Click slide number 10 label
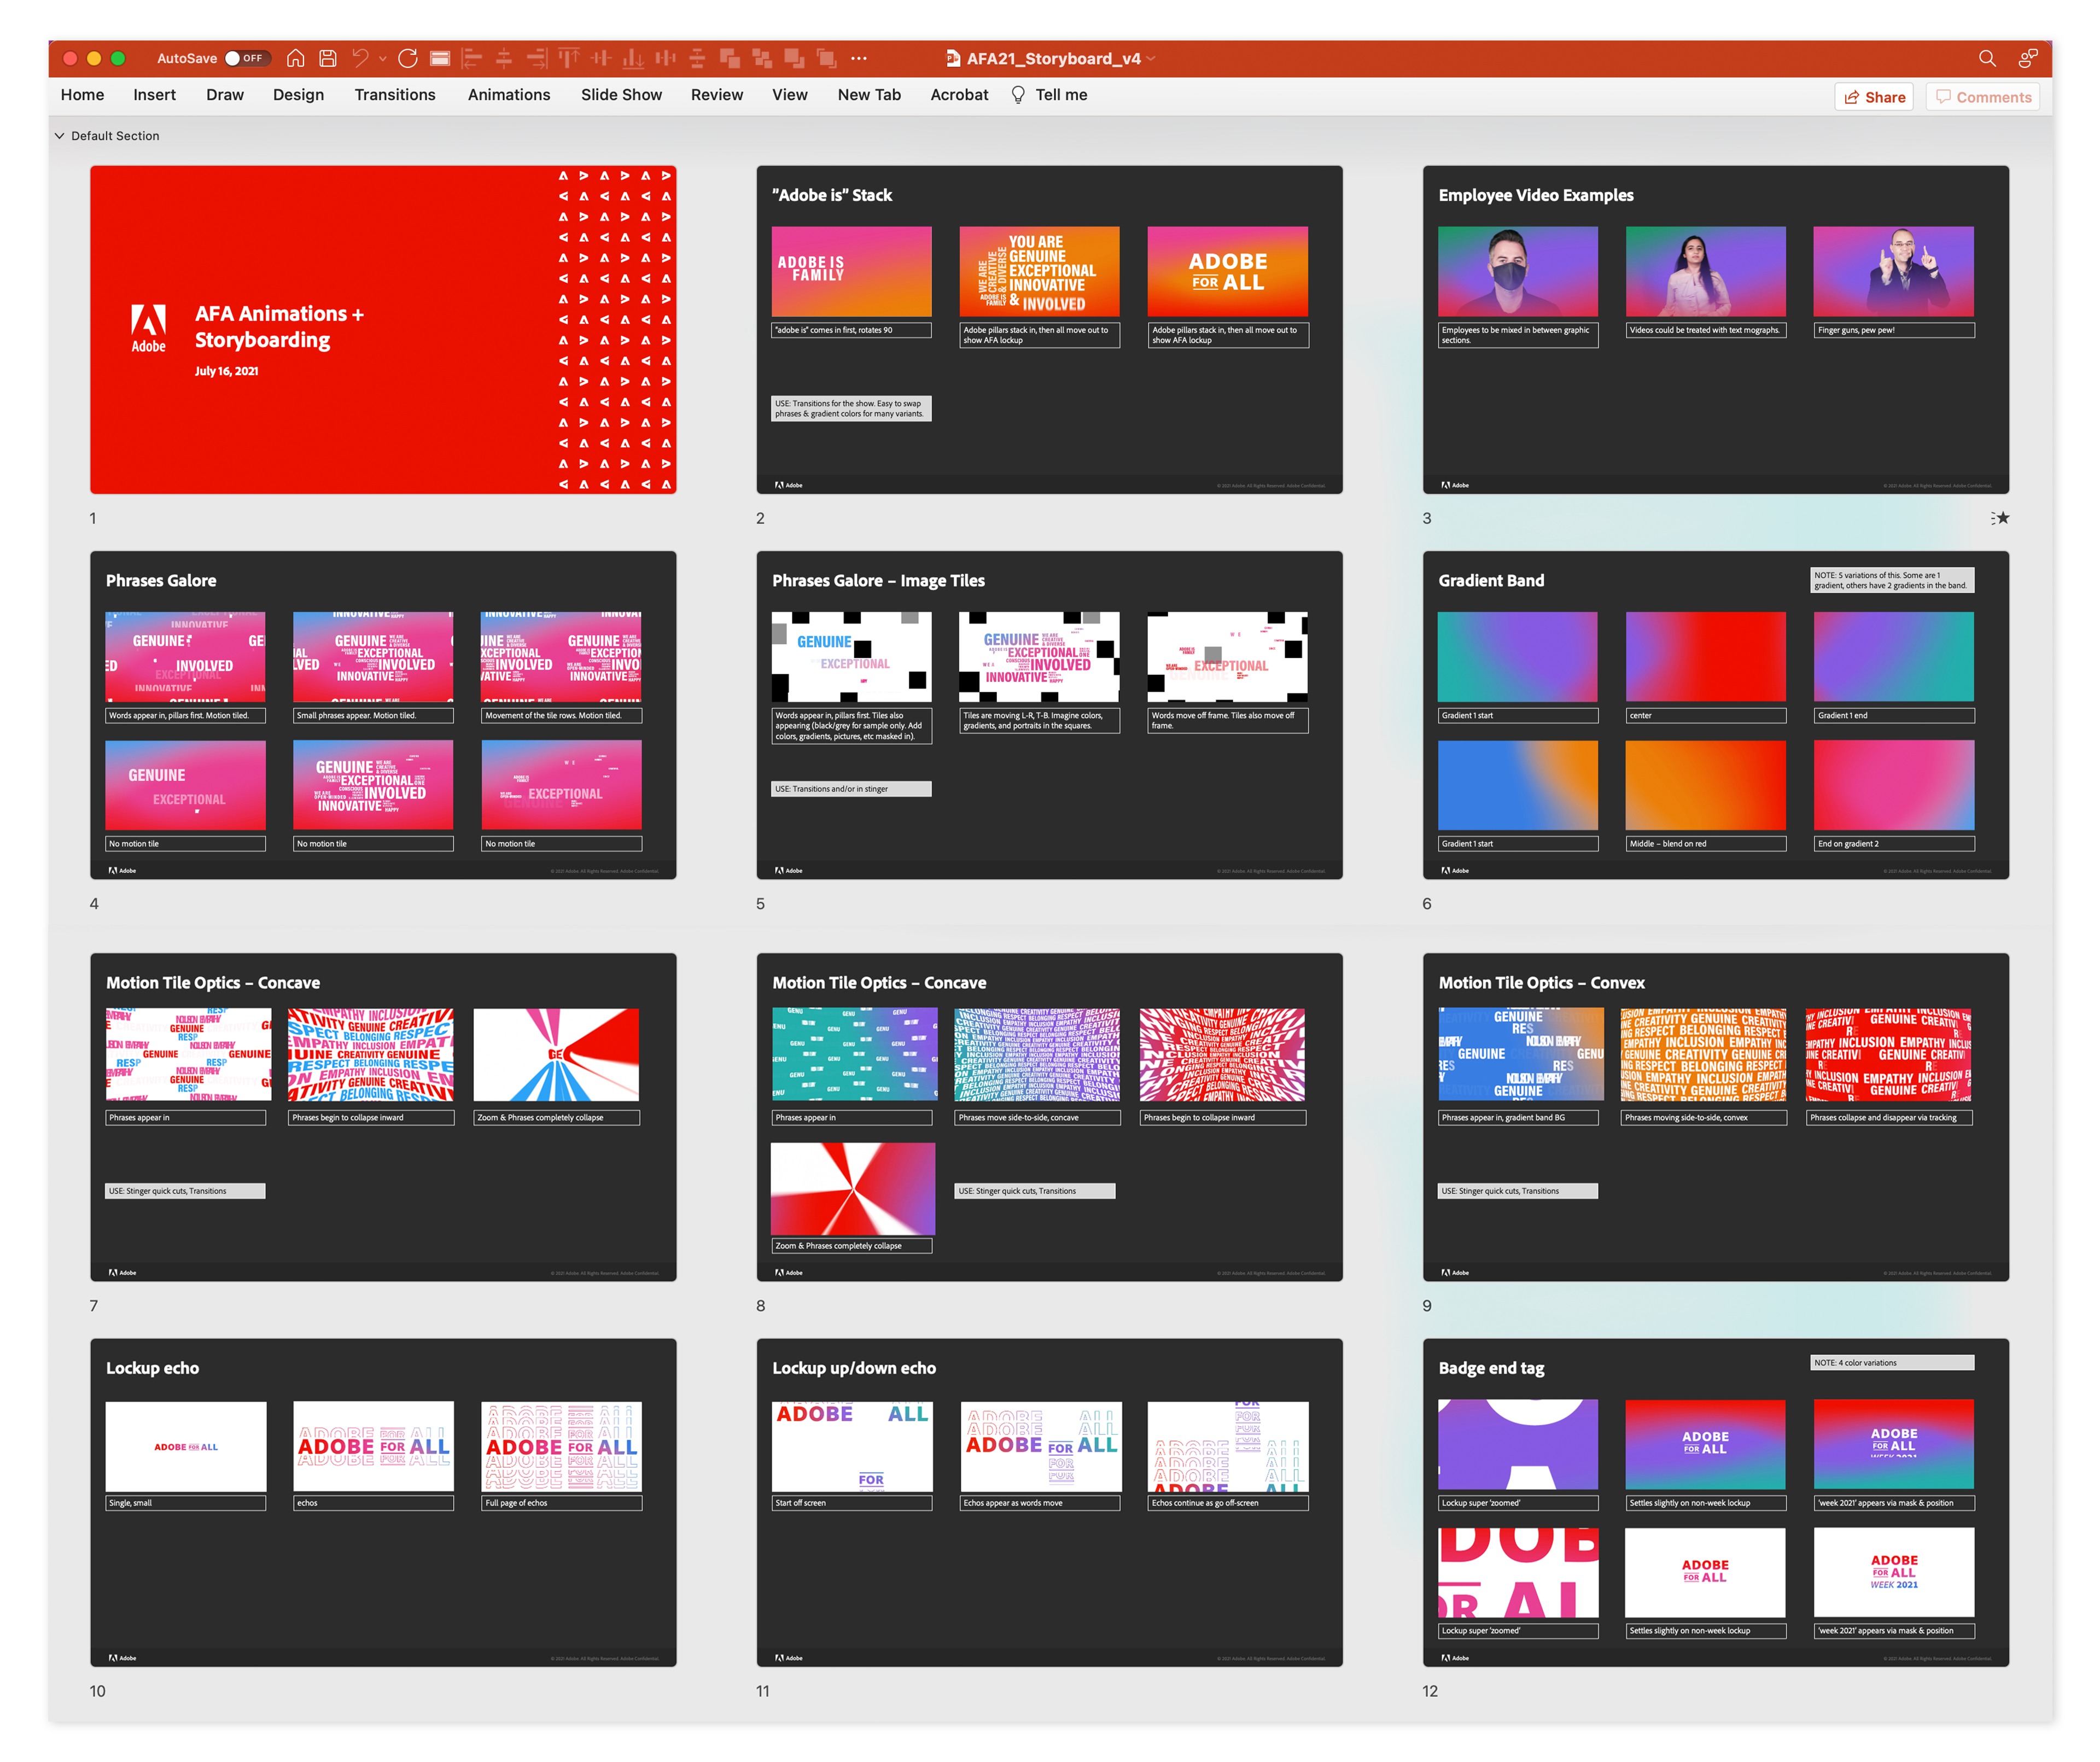Screen dimensions: 2100x1762 pos(97,1691)
